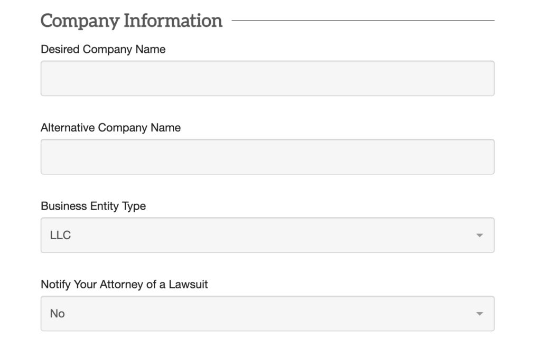Click the horizontal divider beside Company Information

[362, 21]
